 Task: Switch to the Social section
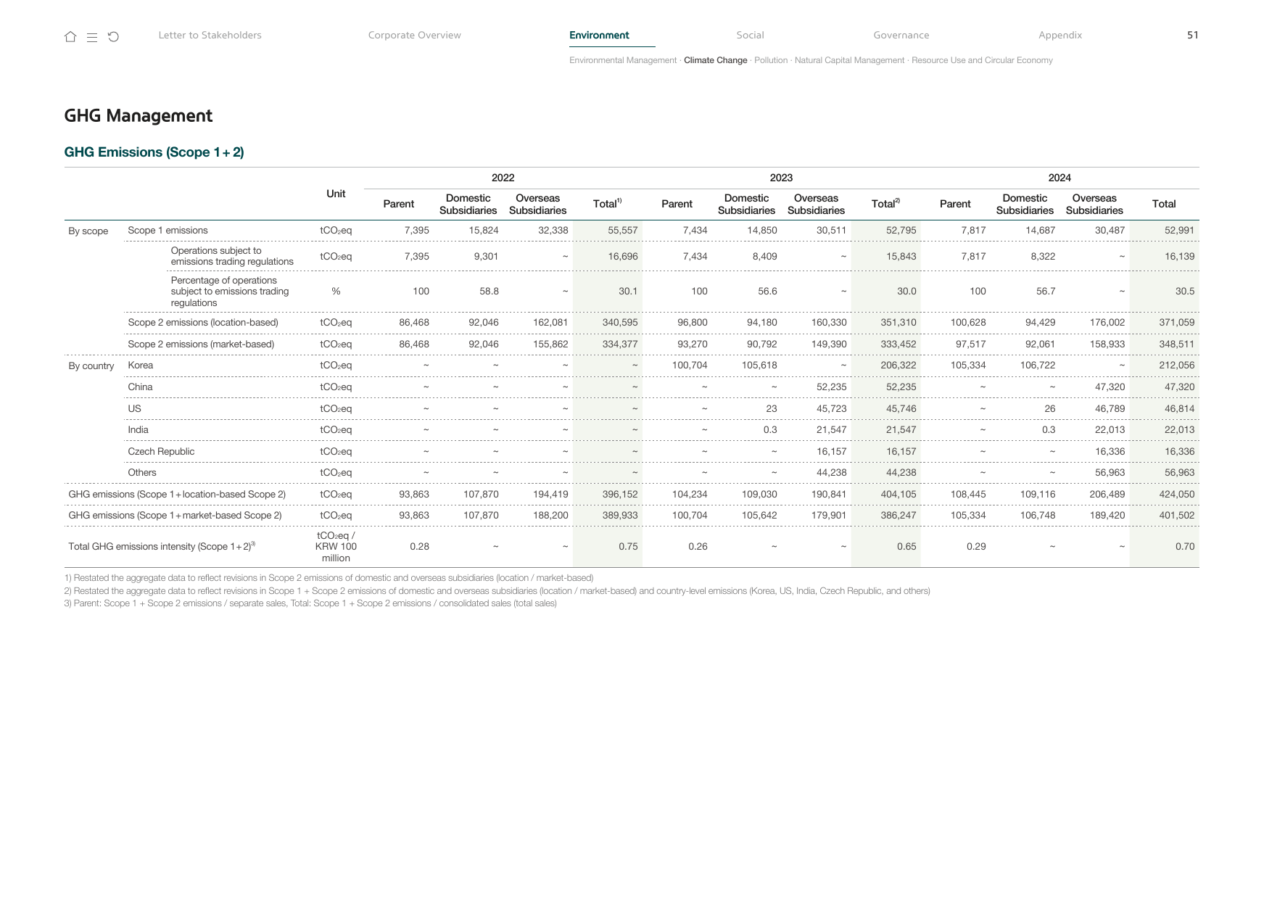pyautogui.click(x=750, y=35)
